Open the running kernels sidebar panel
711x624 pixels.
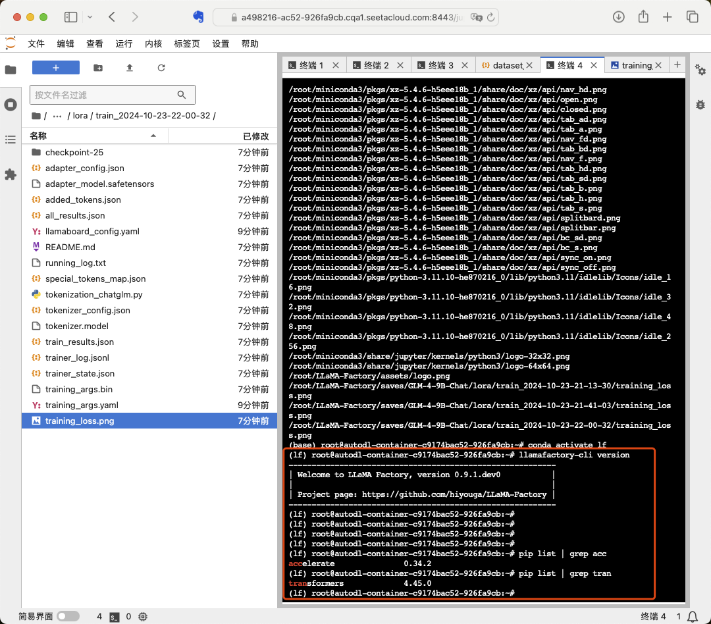(x=11, y=105)
